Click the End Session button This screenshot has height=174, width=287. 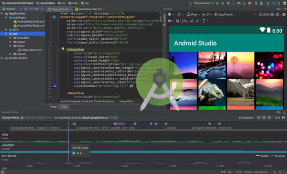(246, 117)
